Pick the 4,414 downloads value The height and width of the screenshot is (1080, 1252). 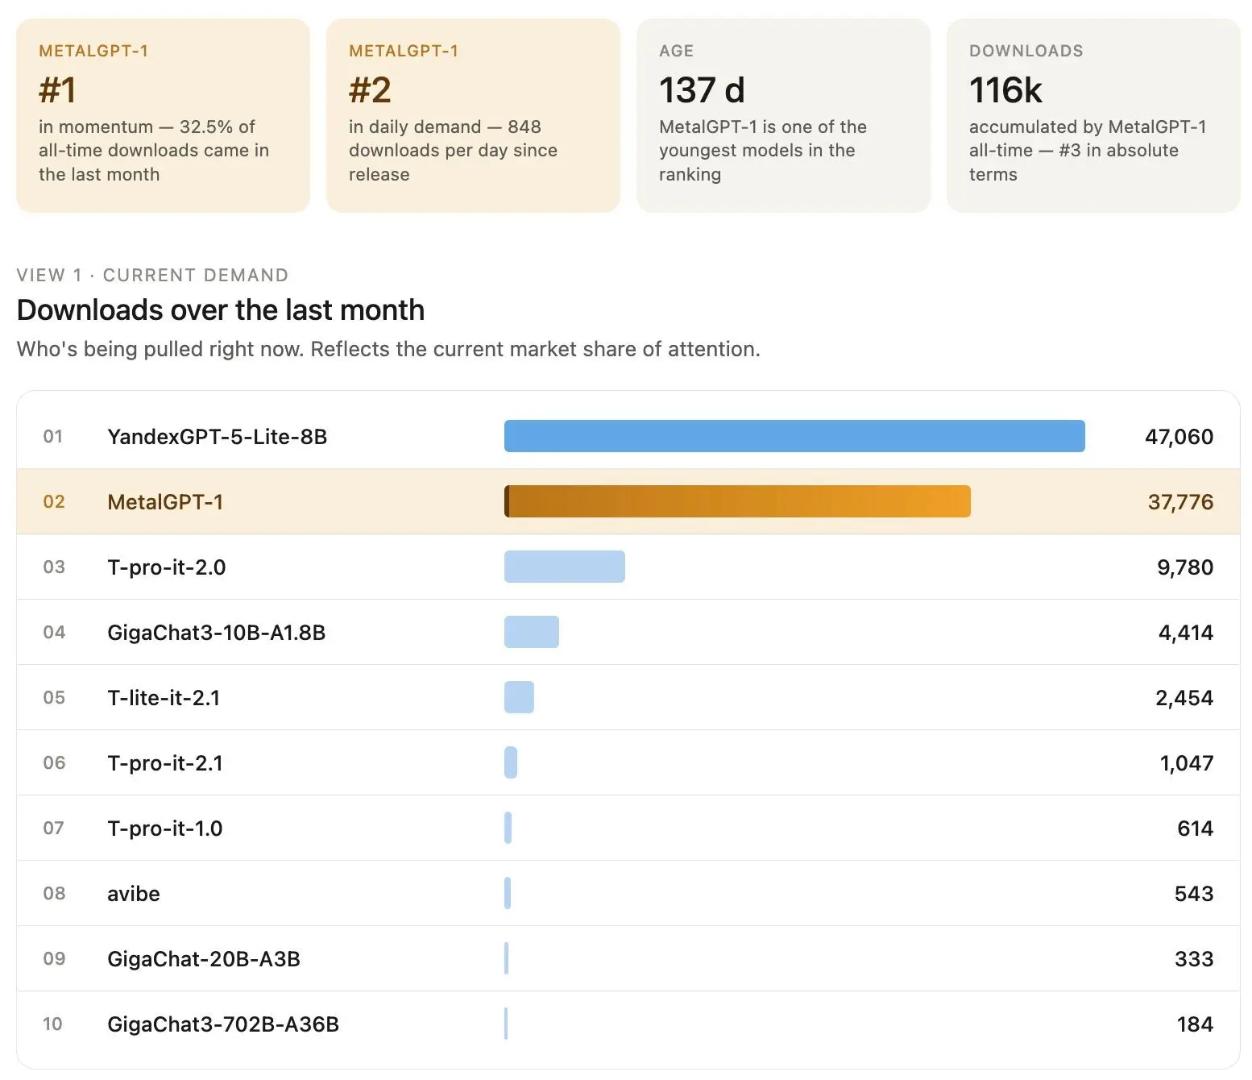1186,633
